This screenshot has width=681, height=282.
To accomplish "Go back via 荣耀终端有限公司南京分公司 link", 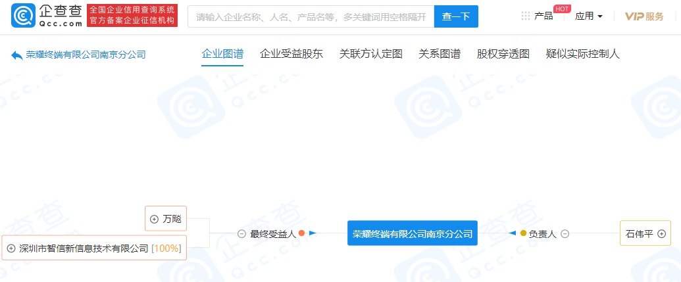I will pyautogui.click(x=86, y=55).
